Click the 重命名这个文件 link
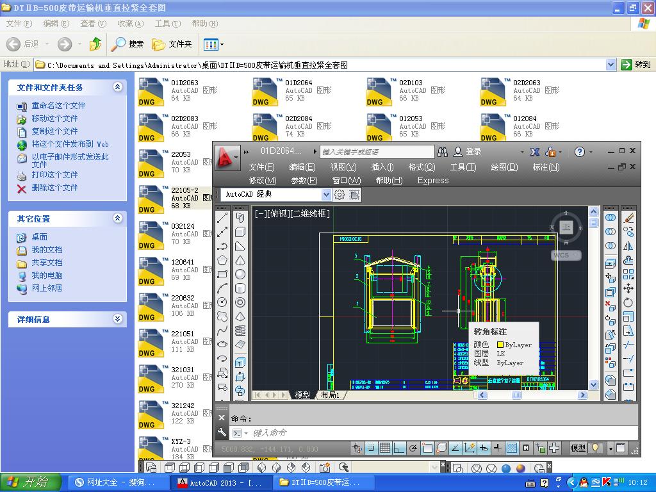The width and height of the screenshot is (656, 492). [x=58, y=106]
